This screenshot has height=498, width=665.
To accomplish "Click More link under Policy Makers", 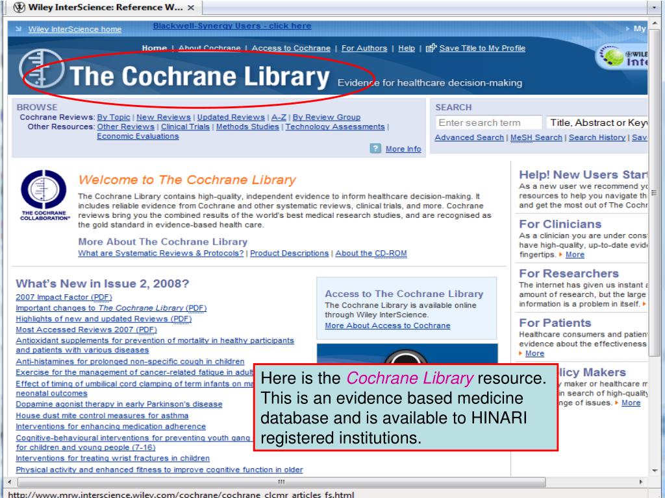I will click(x=631, y=403).
